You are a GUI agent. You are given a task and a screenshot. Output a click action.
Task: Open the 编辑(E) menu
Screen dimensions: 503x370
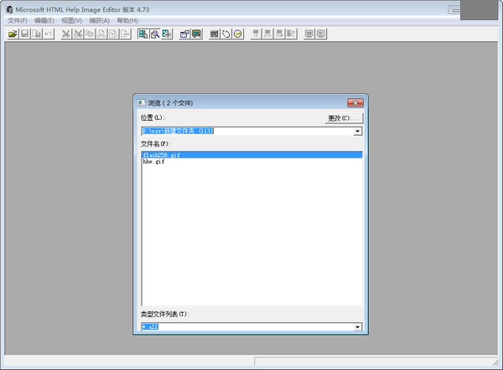44,20
